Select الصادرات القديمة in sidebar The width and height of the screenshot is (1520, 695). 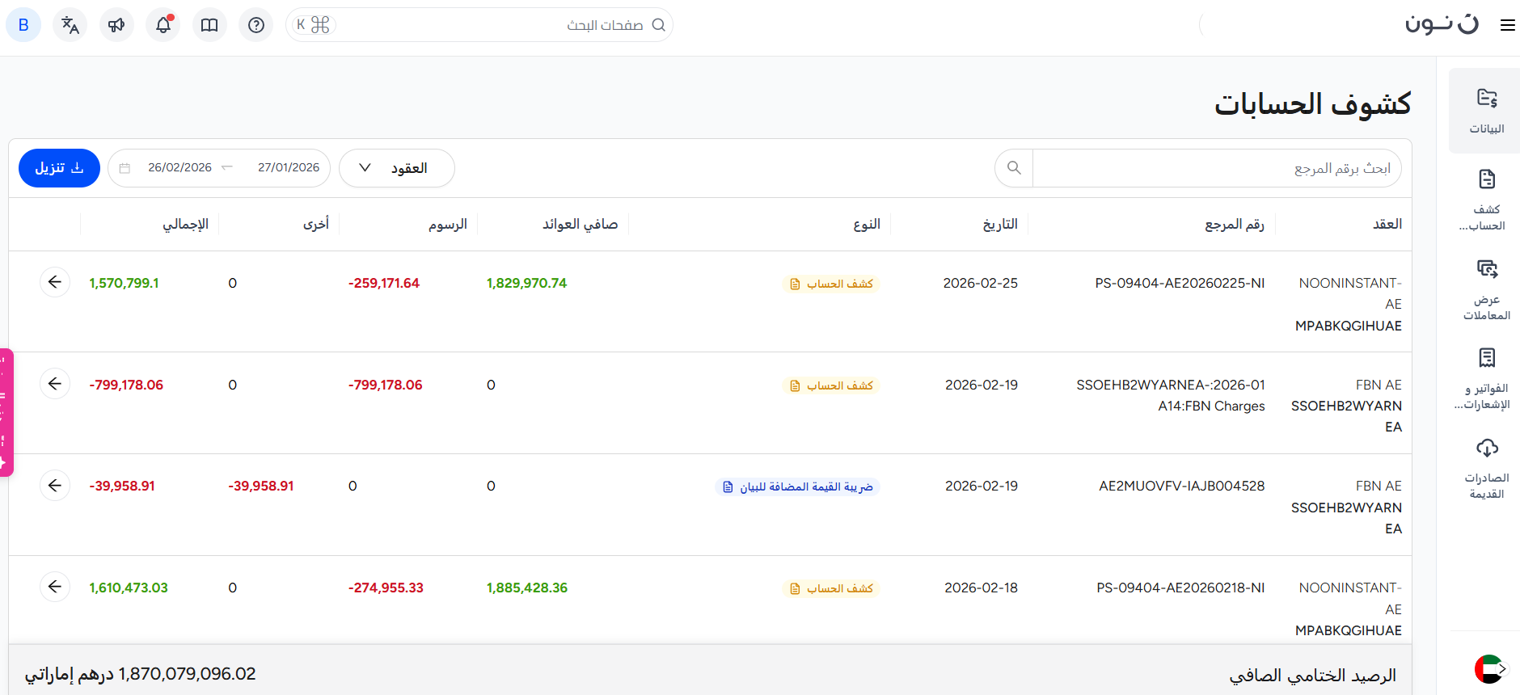tap(1486, 468)
